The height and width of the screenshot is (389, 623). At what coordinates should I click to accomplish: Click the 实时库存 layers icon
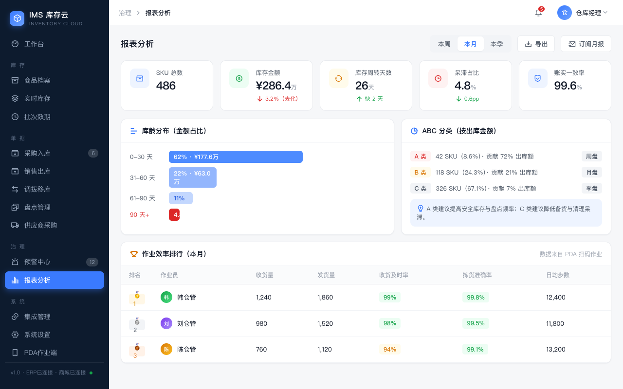(x=15, y=98)
